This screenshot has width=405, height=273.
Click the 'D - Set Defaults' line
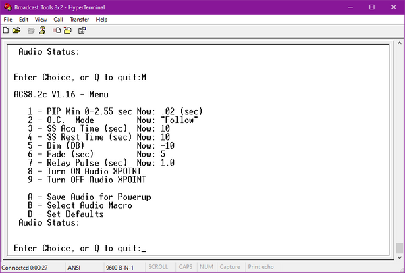pos(65,214)
